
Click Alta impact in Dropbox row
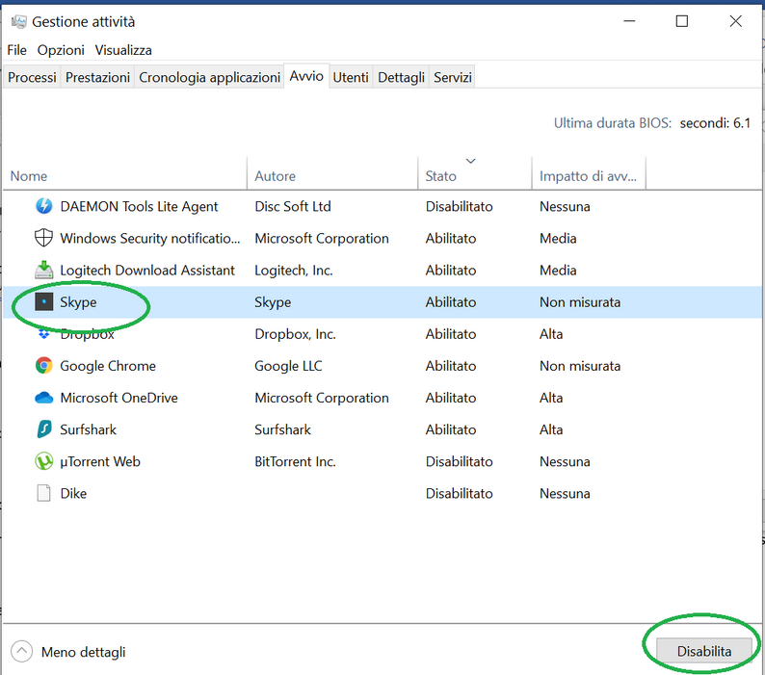click(x=551, y=334)
